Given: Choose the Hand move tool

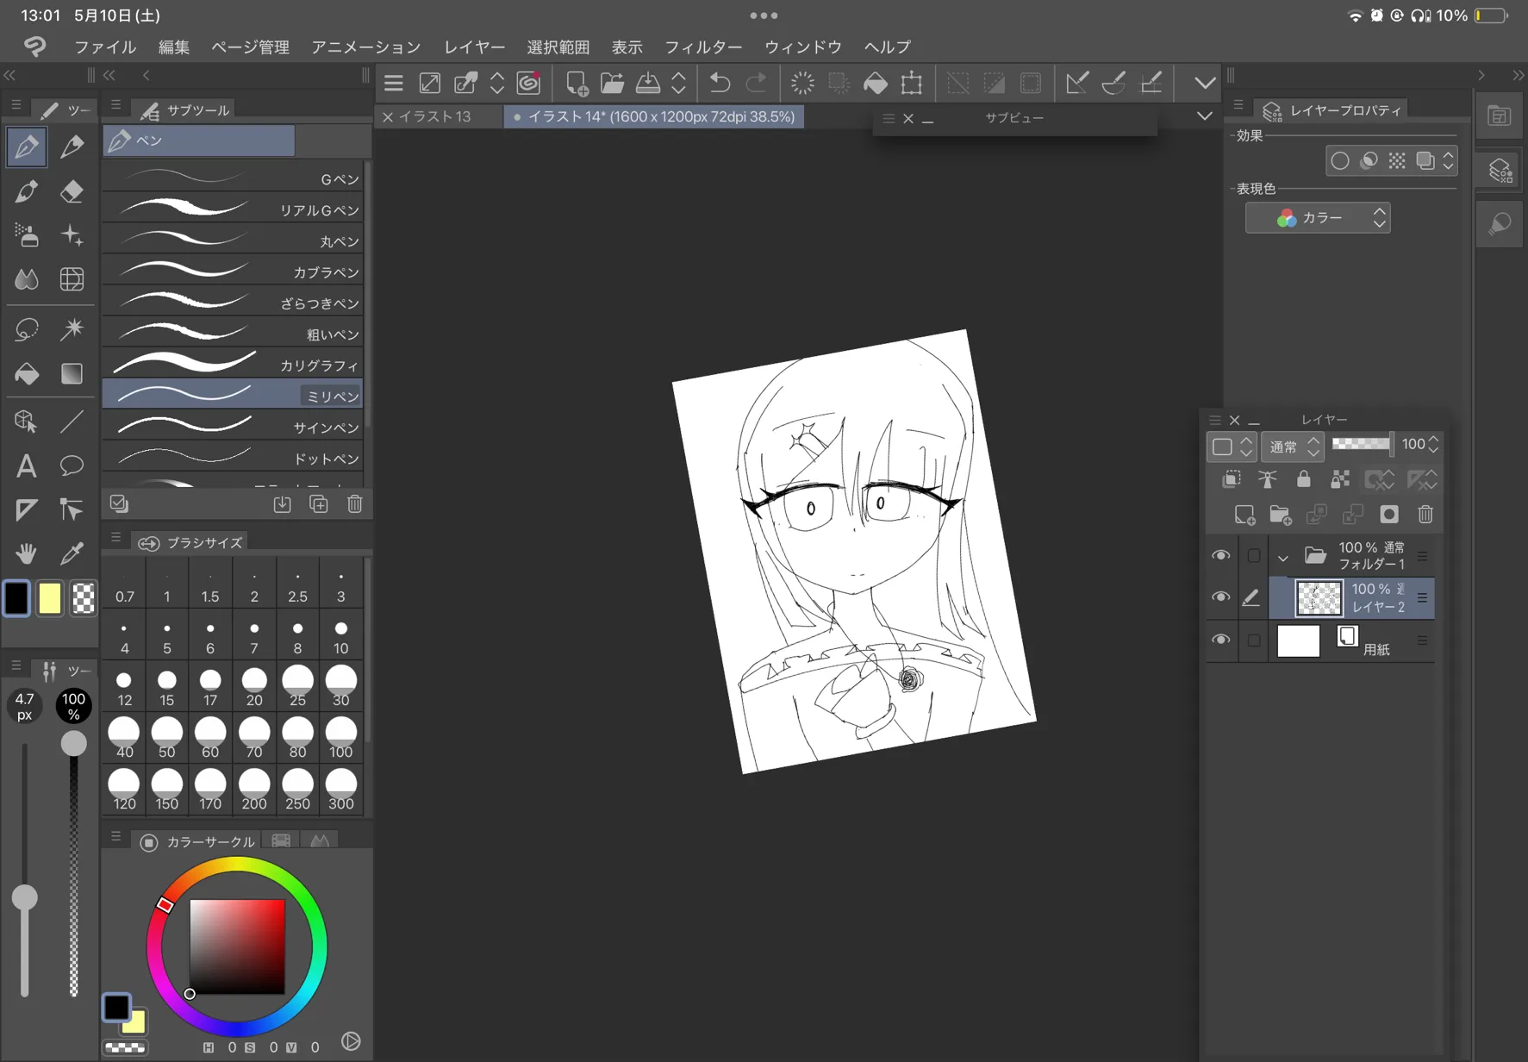Looking at the screenshot, I should click(x=26, y=553).
